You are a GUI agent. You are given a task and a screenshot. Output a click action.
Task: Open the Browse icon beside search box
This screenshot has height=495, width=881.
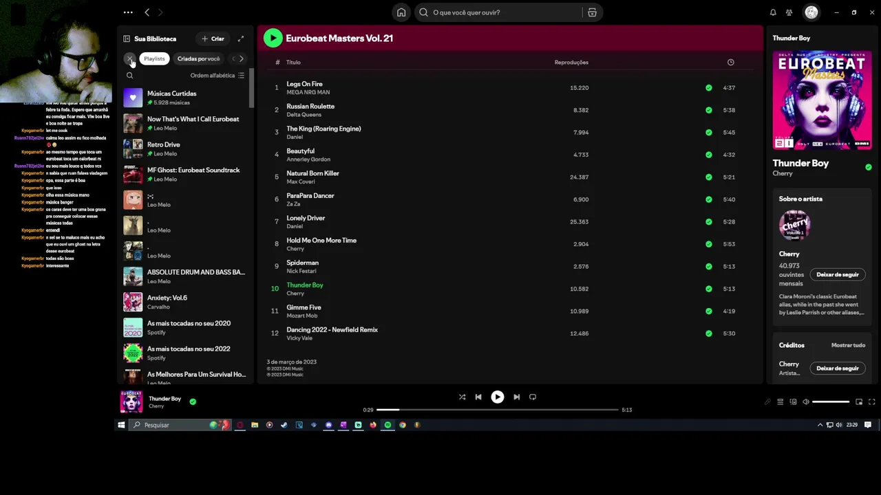[x=592, y=12]
